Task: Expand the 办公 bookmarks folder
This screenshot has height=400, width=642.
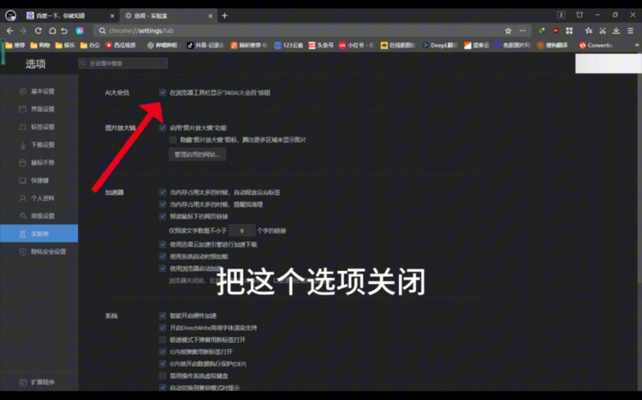Action: point(90,45)
